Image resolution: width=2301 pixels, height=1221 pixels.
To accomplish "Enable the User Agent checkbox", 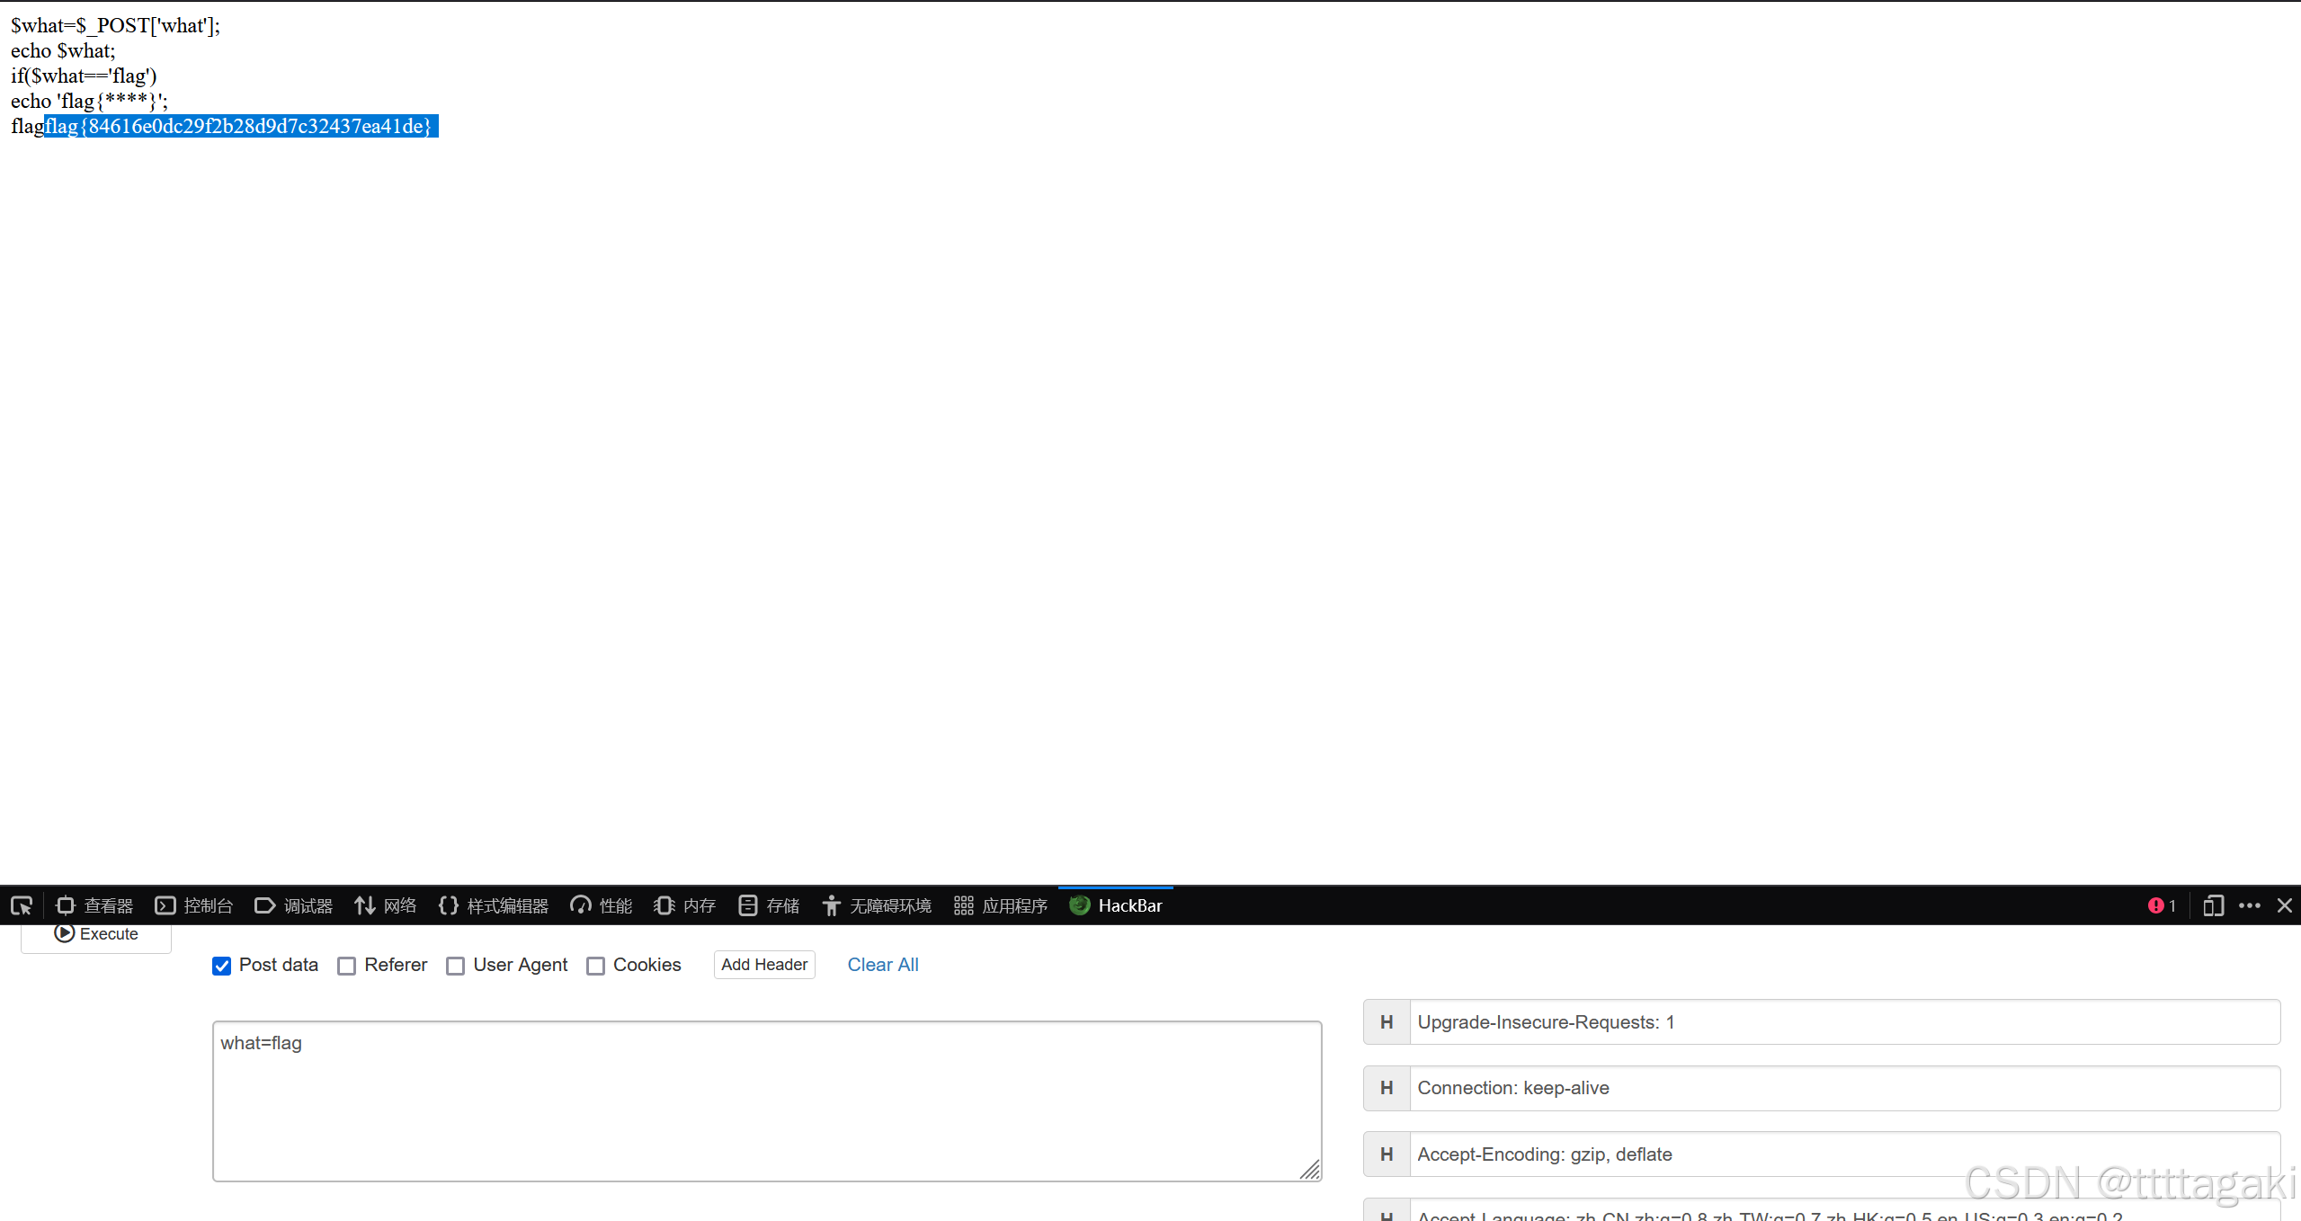I will coord(456,966).
